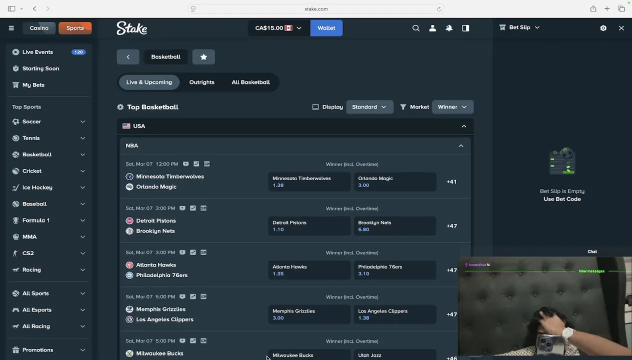Bet on Minnesota Timberwolves at 1.38
Image resolution: width=632 pixels, height=360 pixels.
[309, 181]
